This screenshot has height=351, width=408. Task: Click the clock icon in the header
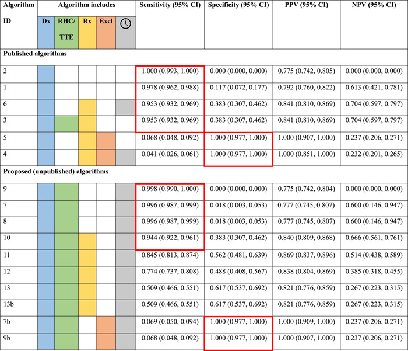pos(125,24)
